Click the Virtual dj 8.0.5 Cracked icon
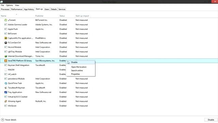The width and height of the screenshot is (218, 123). tap(6, 97)
